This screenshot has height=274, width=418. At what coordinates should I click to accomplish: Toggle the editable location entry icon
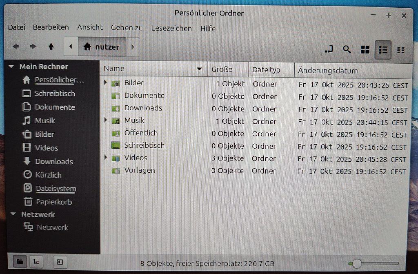click(329, 49)
